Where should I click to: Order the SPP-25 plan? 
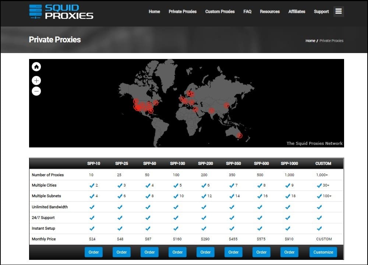[121, 252]
